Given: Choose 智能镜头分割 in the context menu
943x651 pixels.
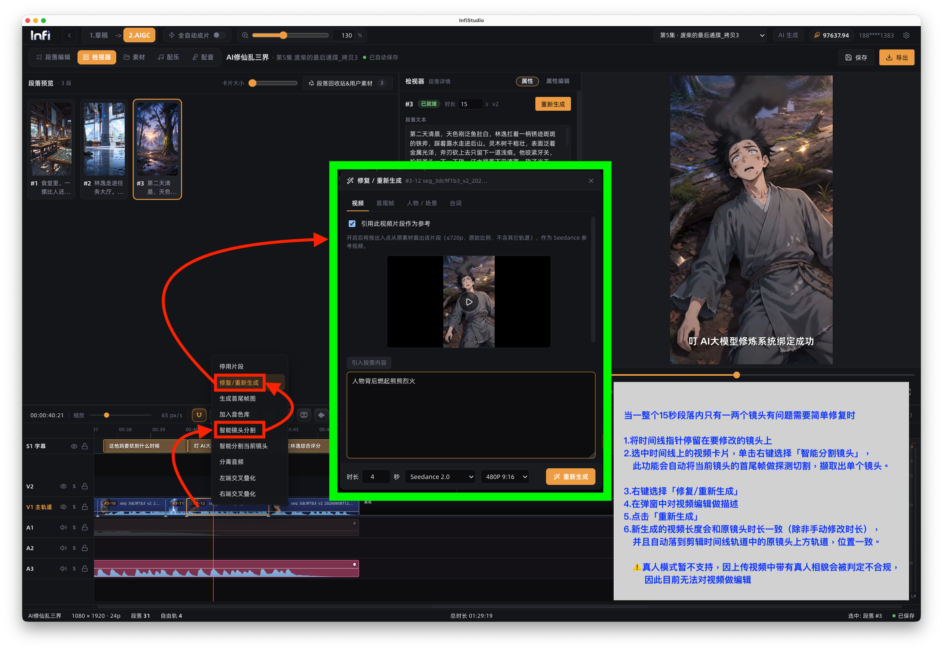Looking at the screenshot, I should pyautogui.click(x=250, y=430).
